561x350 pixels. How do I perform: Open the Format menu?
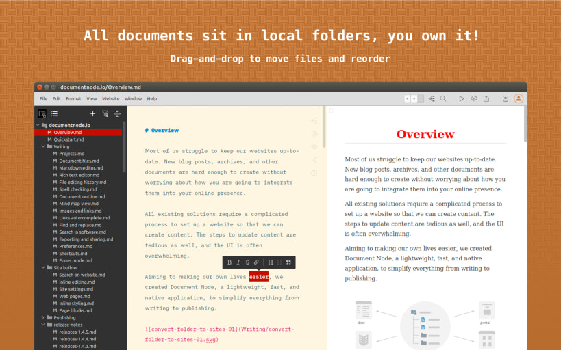(x=73, y=99)
